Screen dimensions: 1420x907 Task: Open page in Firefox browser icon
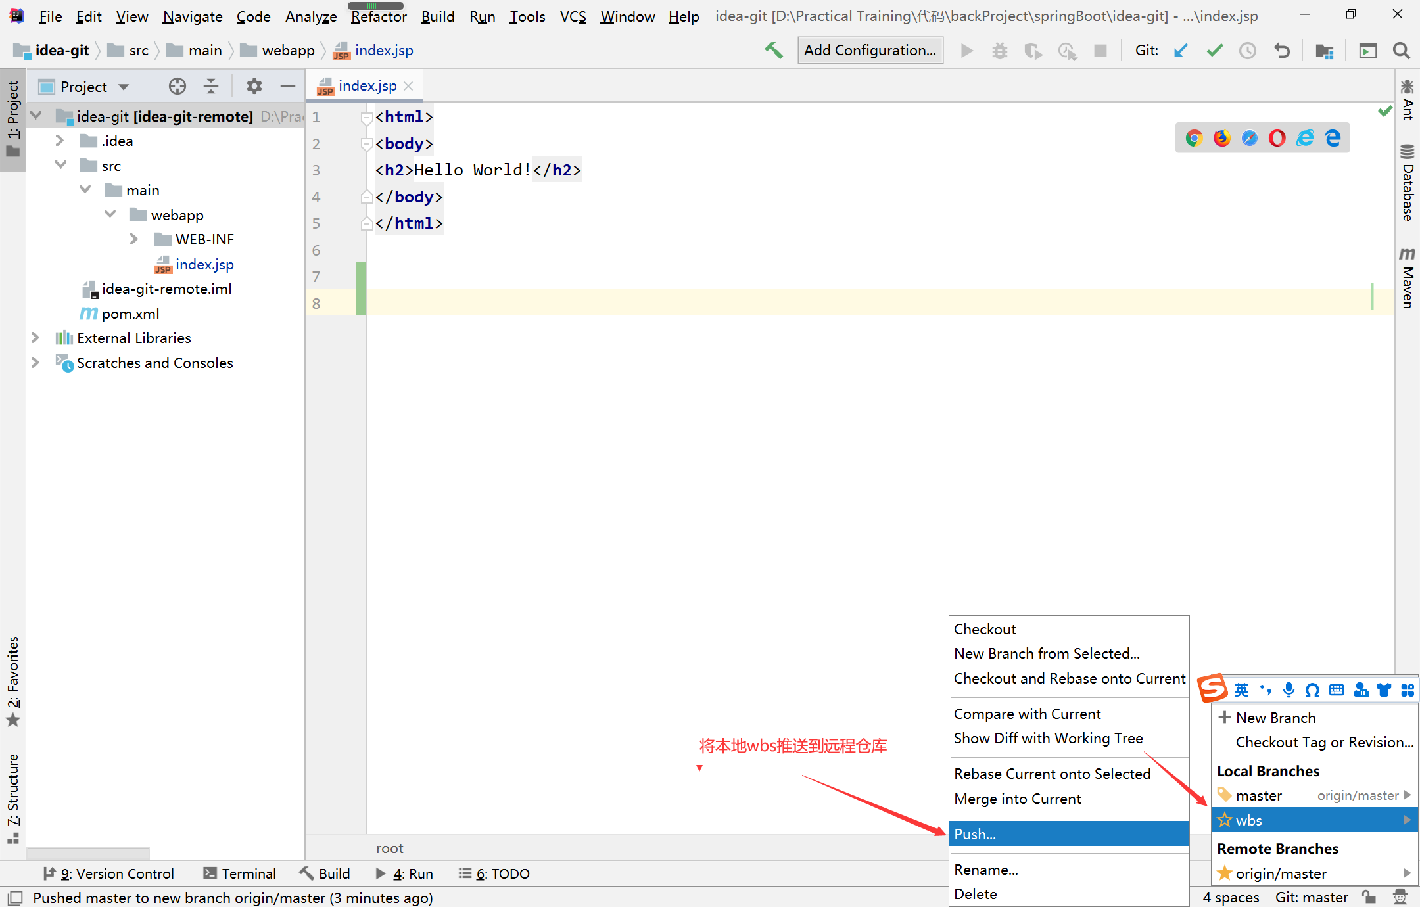(x=1221, y=138)
